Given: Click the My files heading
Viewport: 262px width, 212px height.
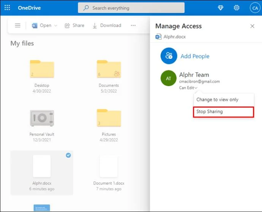Looking at the screenshot, I should tap(22, 43).
